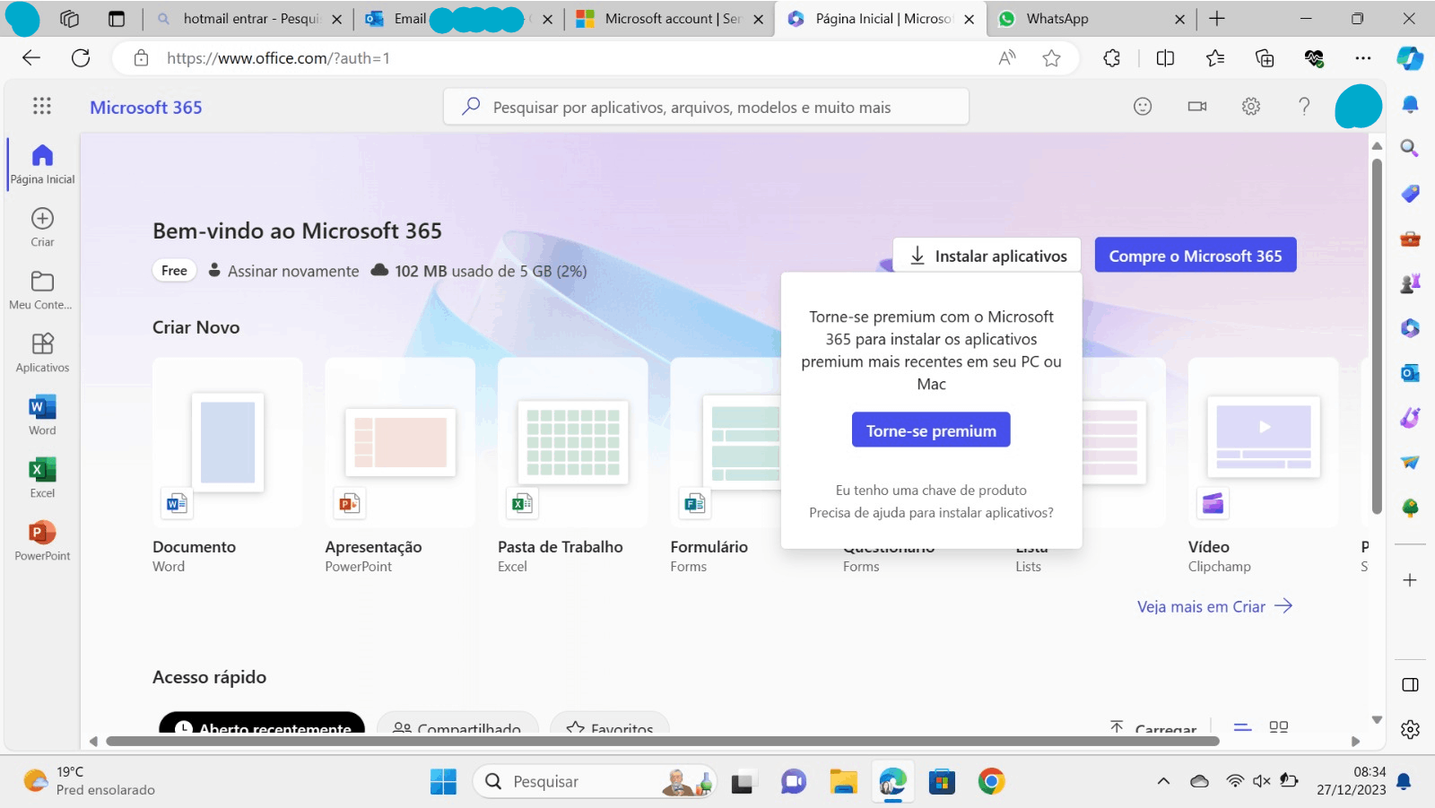Click the Microsoft 365 title link
This screenshot has width=1435, height=808.
(146, 108)
